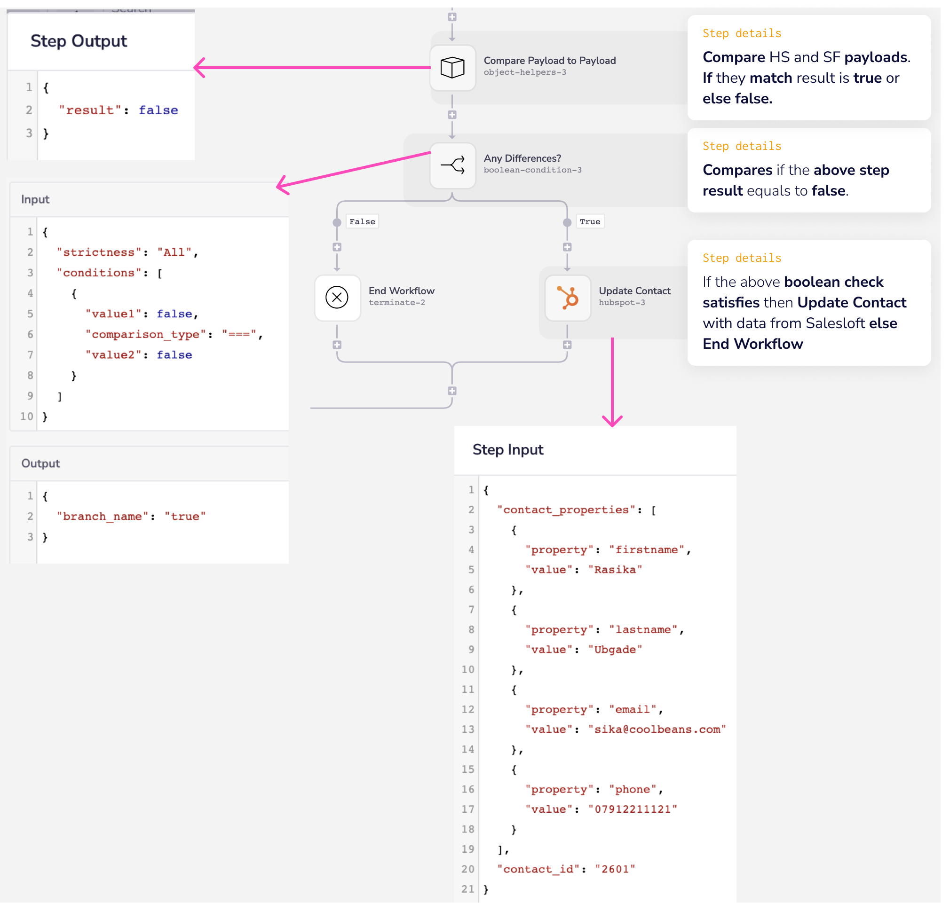950x903 pixels.
Task: Click the Compare Payload cube icon
Action: [x=452, y=67]
